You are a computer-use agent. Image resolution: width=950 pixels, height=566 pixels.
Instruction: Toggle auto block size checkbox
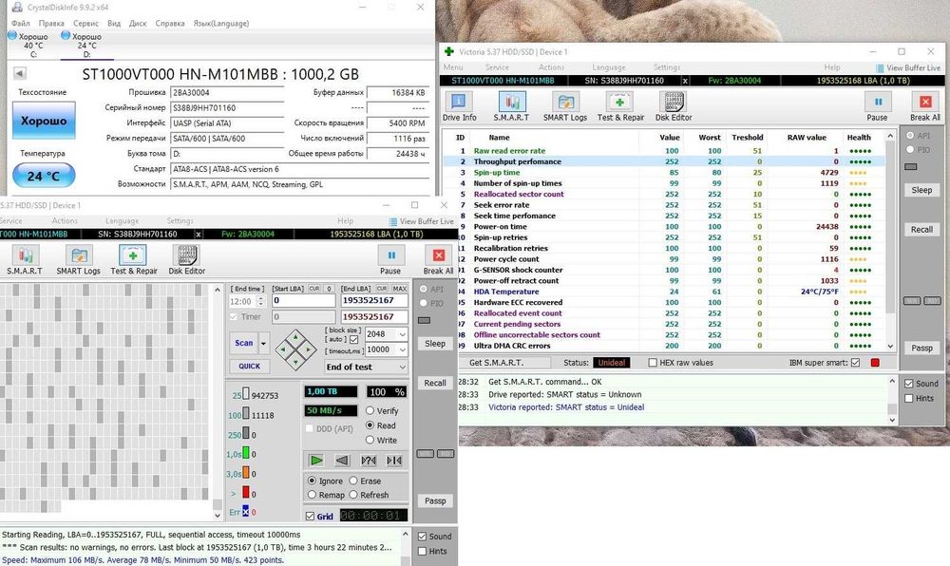[353, 340]
